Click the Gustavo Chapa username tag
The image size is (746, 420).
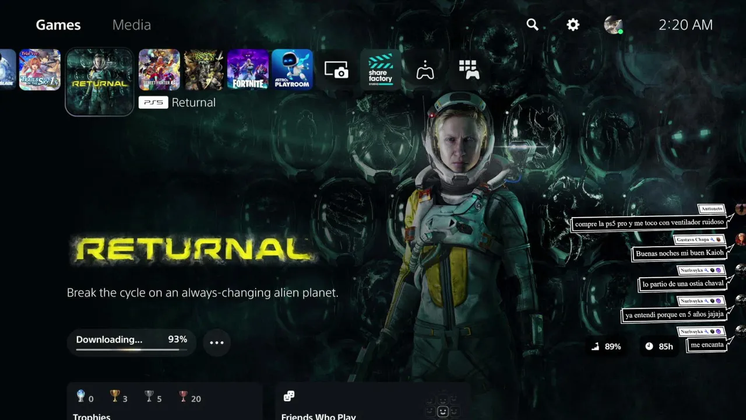coord(699,240)
